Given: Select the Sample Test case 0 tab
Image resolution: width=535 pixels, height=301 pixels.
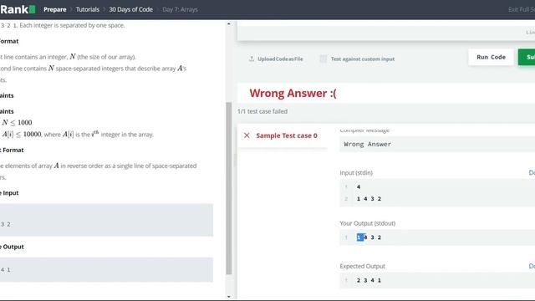Looking at the screenshot, I should point(283,135).
